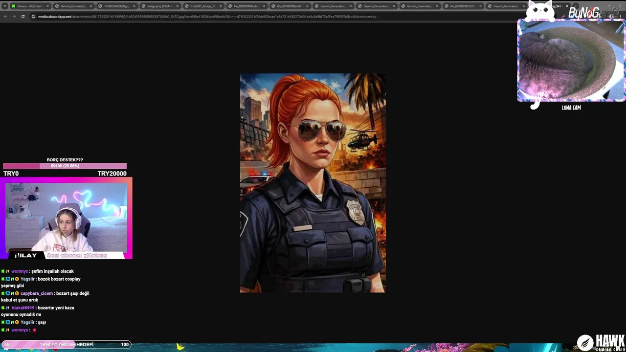Close the ChatGPT_Image tab

[221, 6]
